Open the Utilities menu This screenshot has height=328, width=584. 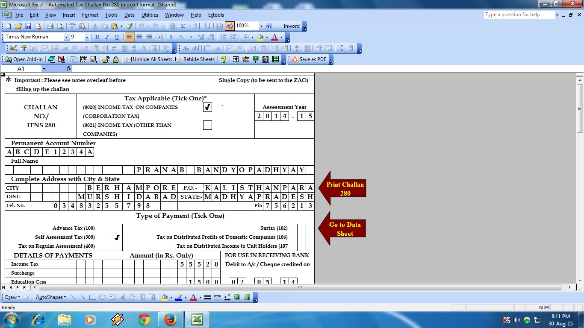click(150, 15)
